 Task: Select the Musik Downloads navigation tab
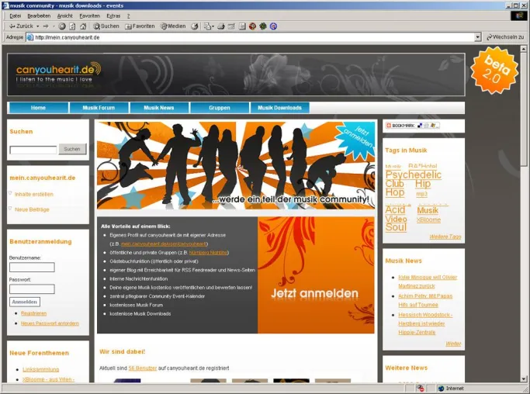tap(279, 108)
